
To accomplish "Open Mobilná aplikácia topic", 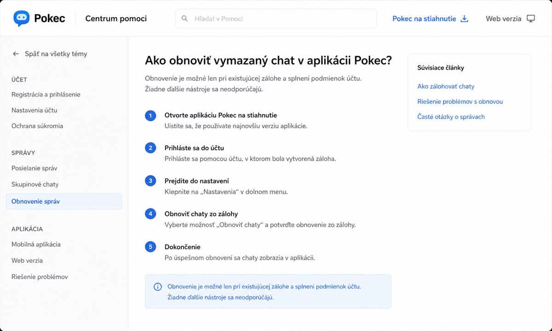I will click(x=36, y=245).
